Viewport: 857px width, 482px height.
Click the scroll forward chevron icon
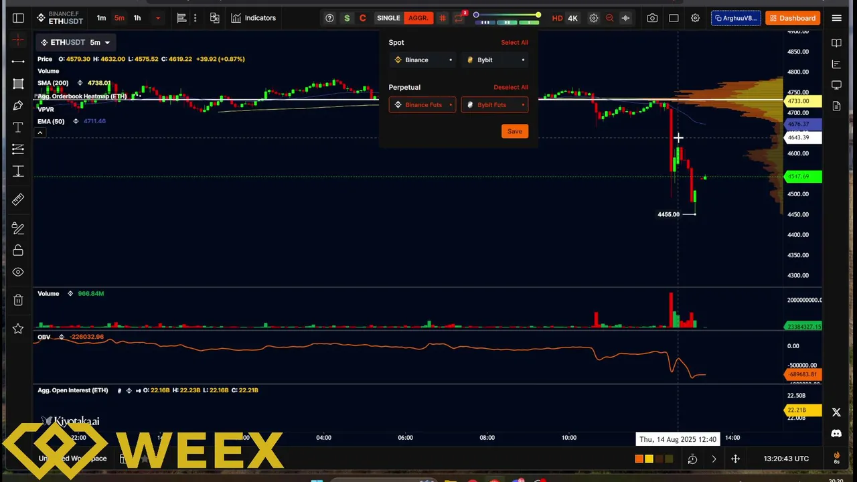point(714,459)
